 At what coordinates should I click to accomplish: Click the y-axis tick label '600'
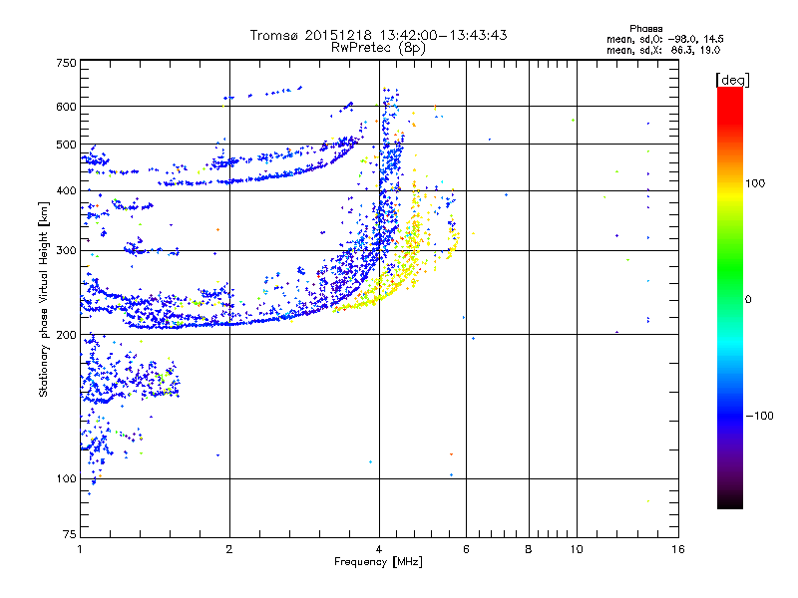coord(66,107)
